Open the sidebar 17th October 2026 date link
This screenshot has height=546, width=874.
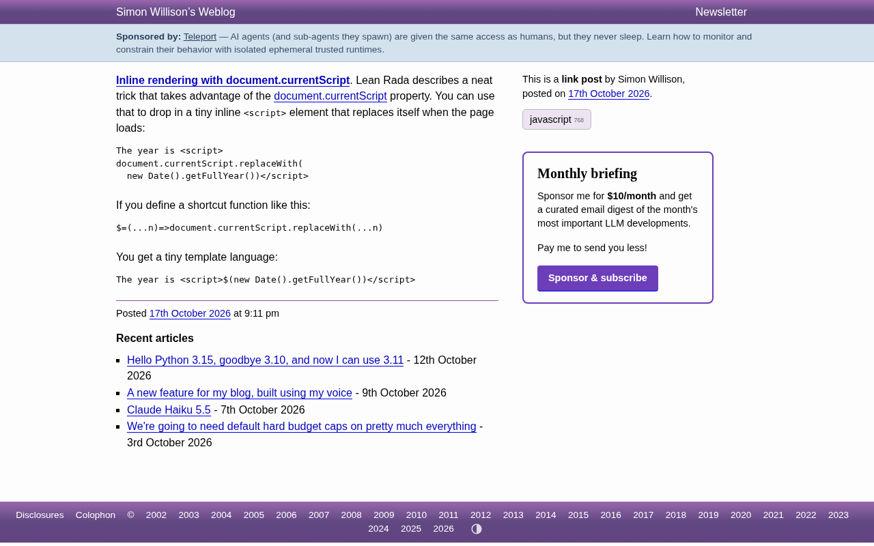point(609,94)
